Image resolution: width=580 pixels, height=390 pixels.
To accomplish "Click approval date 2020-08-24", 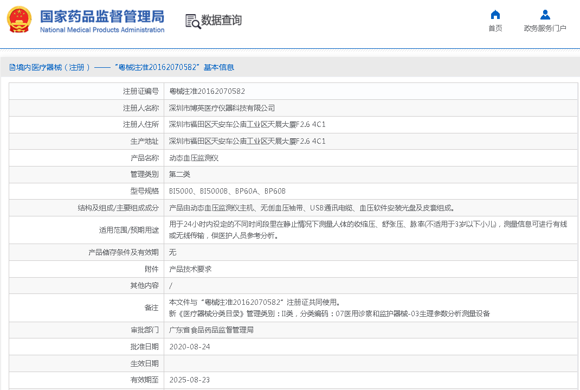I will pyautogui.click(x=189, y=347).
